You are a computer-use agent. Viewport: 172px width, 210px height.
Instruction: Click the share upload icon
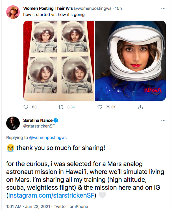(x=141, y=107)
